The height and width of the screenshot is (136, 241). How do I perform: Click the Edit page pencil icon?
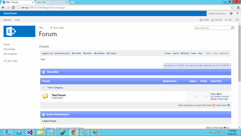[226, 20]
